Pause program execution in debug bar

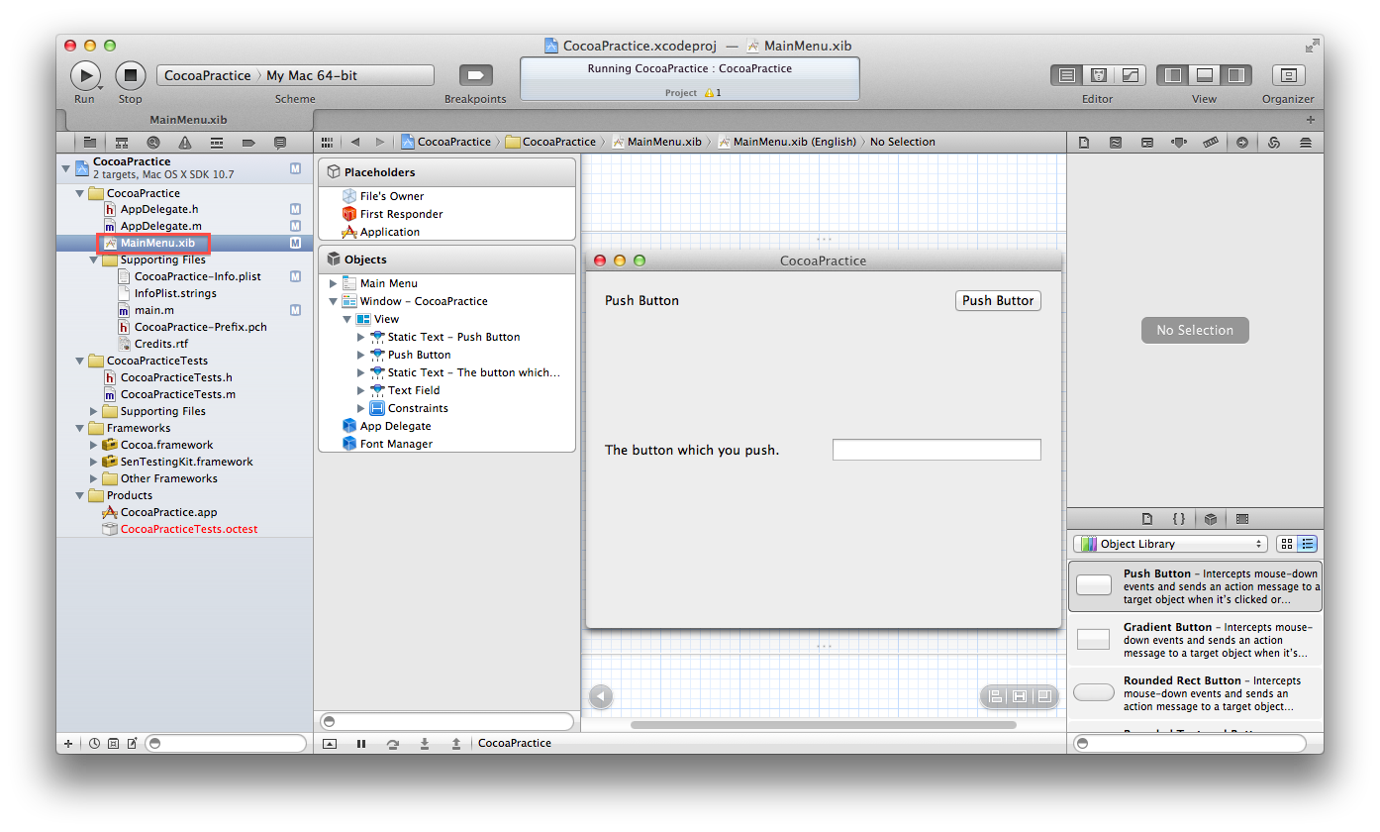click(x=361, y=743)
